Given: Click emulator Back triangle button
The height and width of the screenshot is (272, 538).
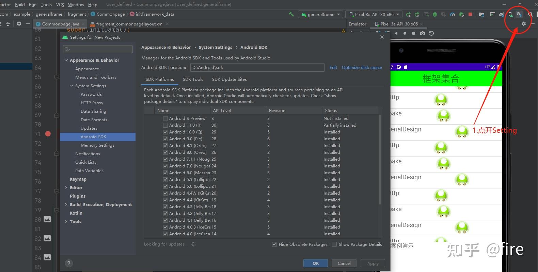Looking at the screenshot, I should pyautogui.click(x=396, y=33).
